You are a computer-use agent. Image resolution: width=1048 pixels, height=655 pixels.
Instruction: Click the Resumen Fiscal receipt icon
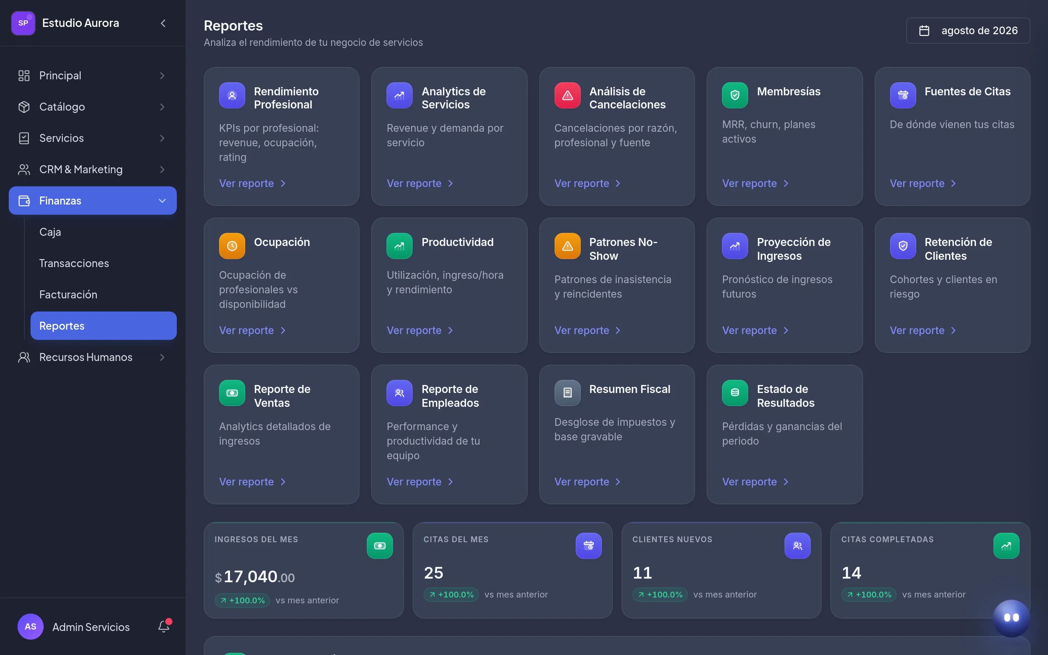click(x=567, y=393)
